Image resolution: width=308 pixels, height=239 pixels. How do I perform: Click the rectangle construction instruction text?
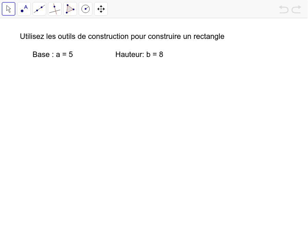click(122, 37)
